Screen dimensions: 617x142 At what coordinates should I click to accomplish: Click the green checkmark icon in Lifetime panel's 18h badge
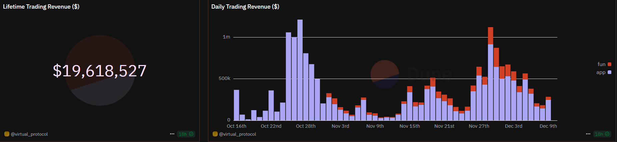pyautogui.click(x=191, y=134)
